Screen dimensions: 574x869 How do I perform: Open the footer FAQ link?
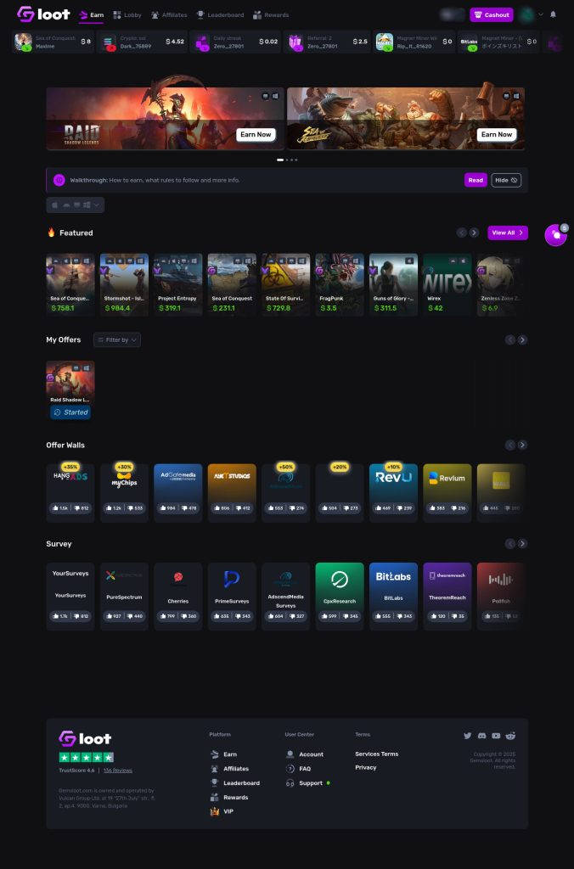tap(298, 769)
